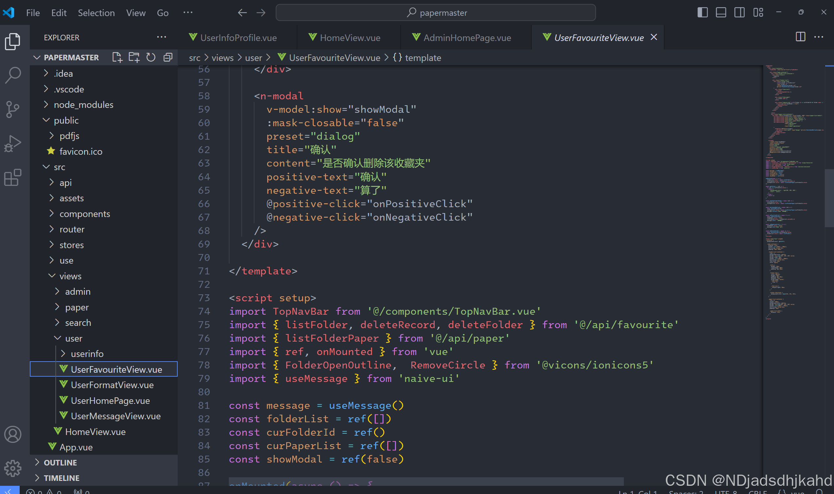This screenshot has height=494, width=834.
Task: Toggle the secondary side bar visibility
Action: pyautogui.click(x=740, y=13)
